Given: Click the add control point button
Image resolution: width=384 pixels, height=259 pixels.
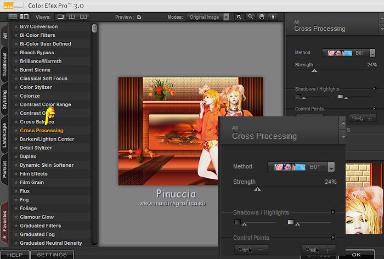Looking at the screenshot, I should pos(318,249).
